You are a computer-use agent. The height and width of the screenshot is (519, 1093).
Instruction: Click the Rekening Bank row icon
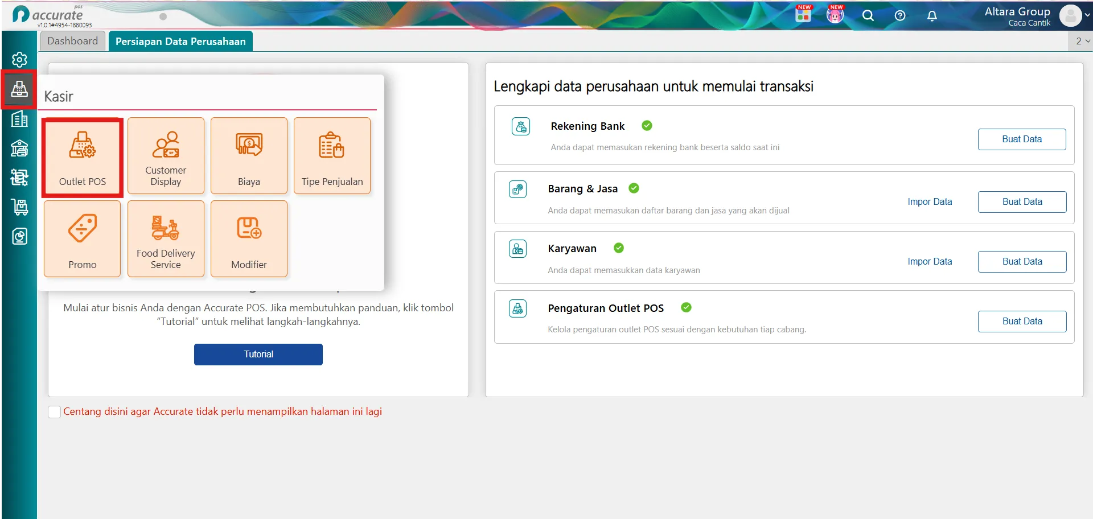pyautogui.click(x=521, y=126)
